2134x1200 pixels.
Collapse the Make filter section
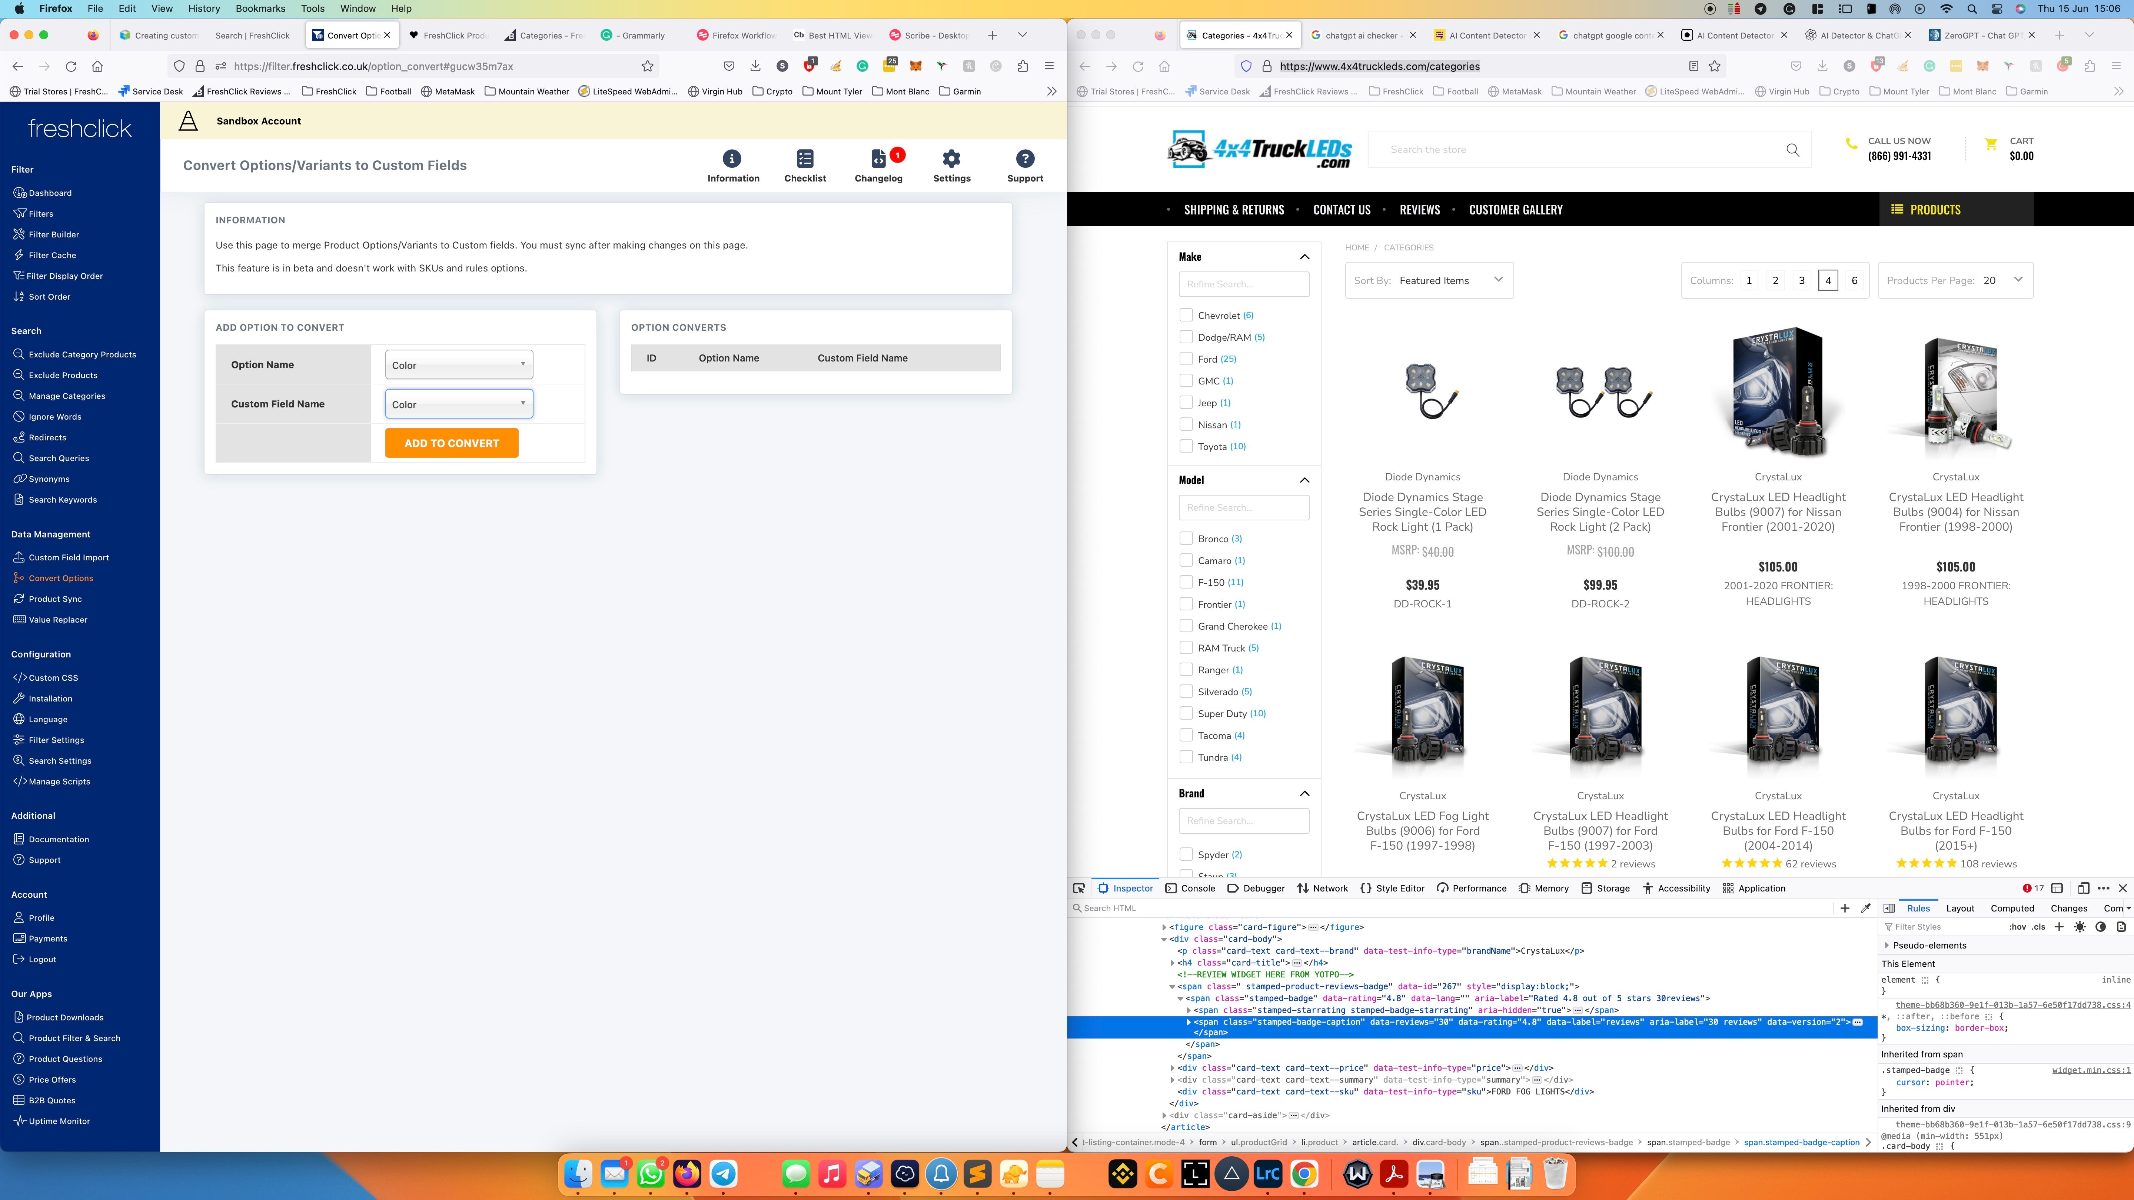(1305, 257)
